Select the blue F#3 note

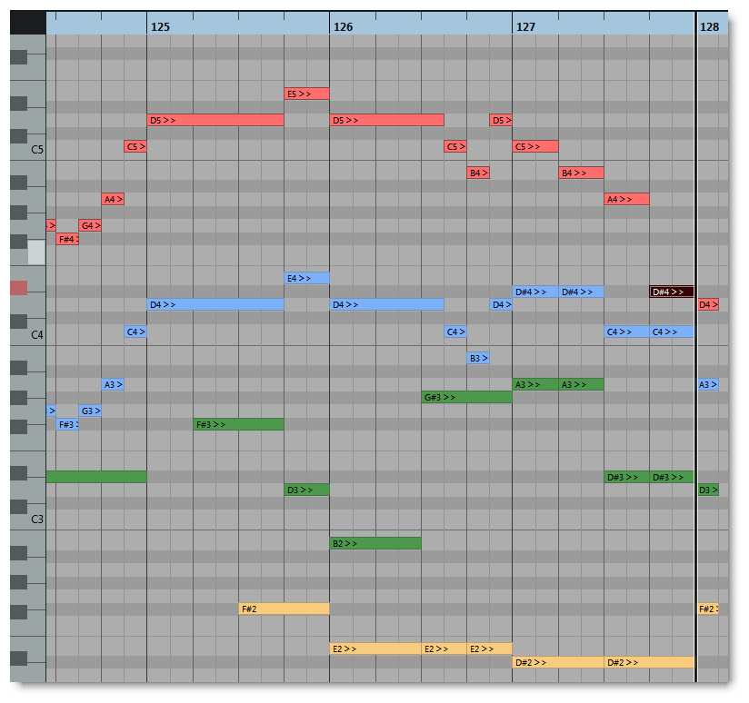point(67,424)
